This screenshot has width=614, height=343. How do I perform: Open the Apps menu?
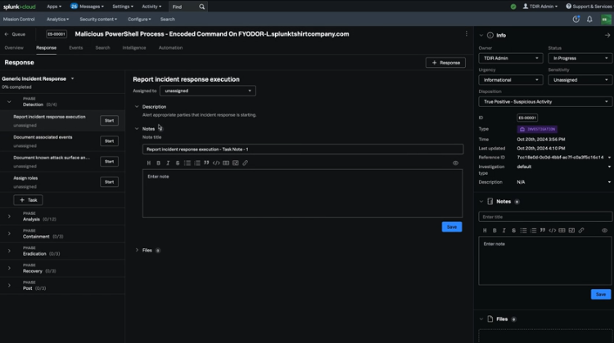54,7
